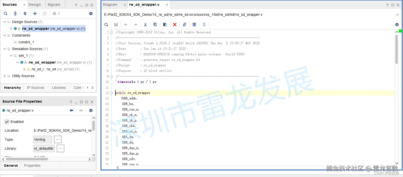The image size is (403, 177).
Task: Float the Source File Properties panel
Action: (87, 102)
